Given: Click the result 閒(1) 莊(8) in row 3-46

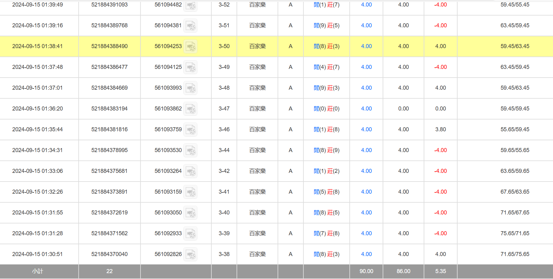Looking at the screenshot, I should tap(326, 129).
